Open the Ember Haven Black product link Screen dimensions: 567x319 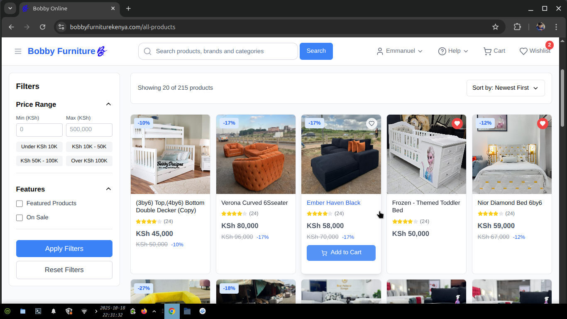click(333, 203)
